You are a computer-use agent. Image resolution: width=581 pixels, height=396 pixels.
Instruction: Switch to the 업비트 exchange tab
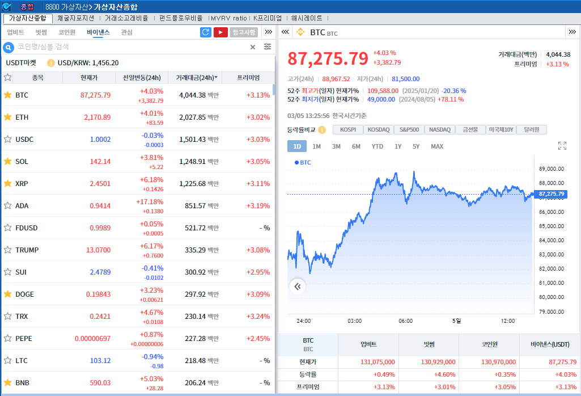(x=15, y=32)
